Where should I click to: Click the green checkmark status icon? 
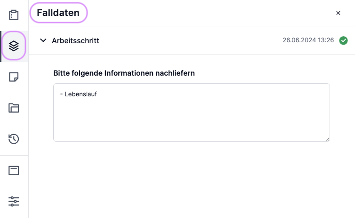(343, 40)
